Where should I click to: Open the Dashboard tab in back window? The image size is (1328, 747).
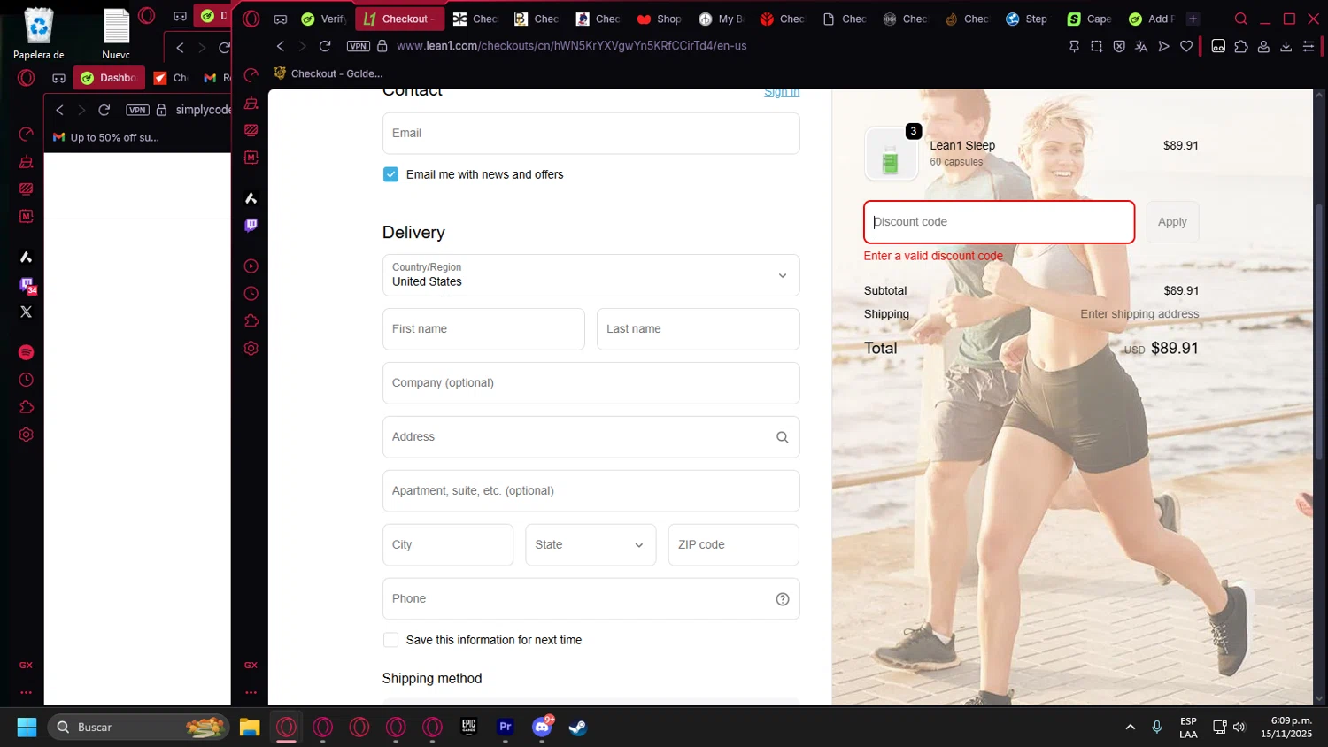tap(109, 78)
